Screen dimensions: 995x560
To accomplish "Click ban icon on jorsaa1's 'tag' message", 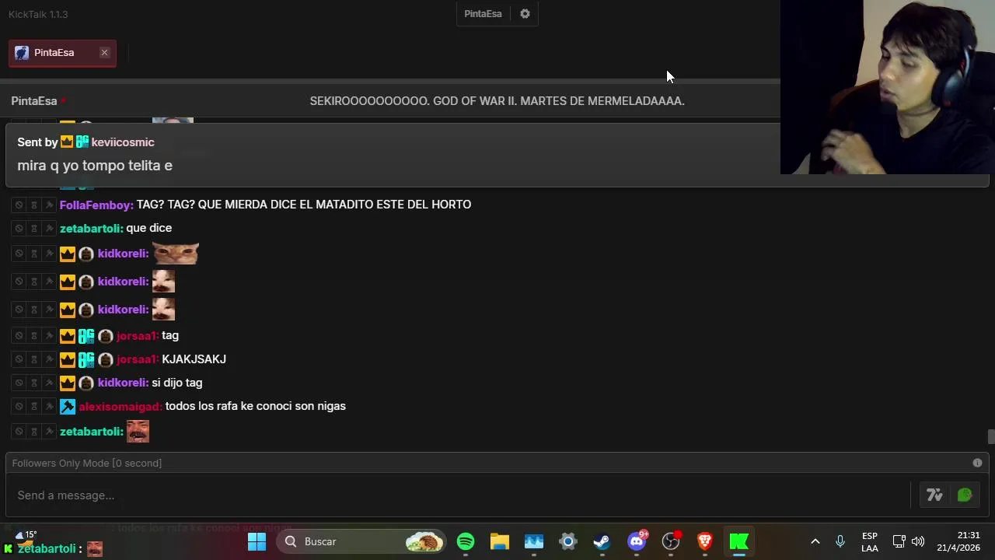I will coord(19,336).
